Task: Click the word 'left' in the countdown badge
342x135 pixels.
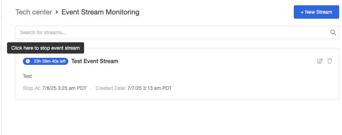Action: [63, 61]
